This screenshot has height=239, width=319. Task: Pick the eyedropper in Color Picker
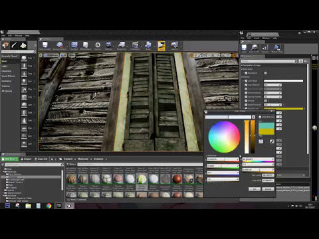(272, 141)
